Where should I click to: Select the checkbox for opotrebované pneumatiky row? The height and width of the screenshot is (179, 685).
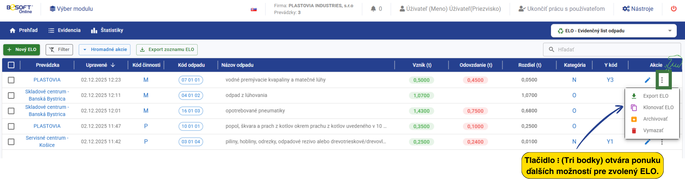point(11,111)
